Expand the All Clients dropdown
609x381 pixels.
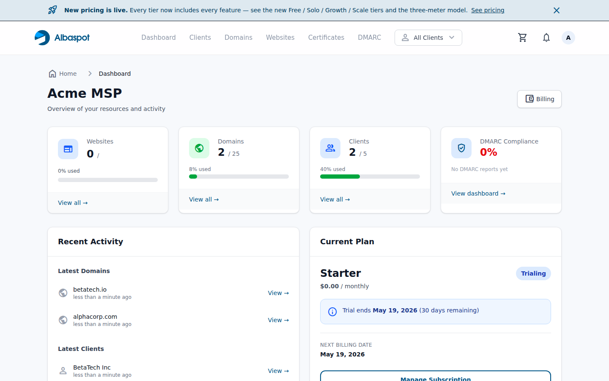click(428, 38)
